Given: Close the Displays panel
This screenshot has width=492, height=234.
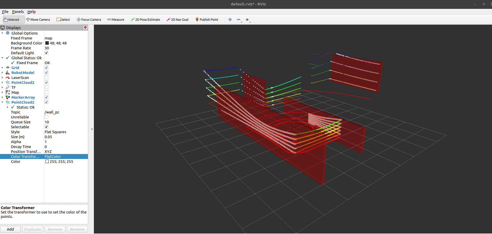Looking at the screenshot, I should click(x=85, y=28).
